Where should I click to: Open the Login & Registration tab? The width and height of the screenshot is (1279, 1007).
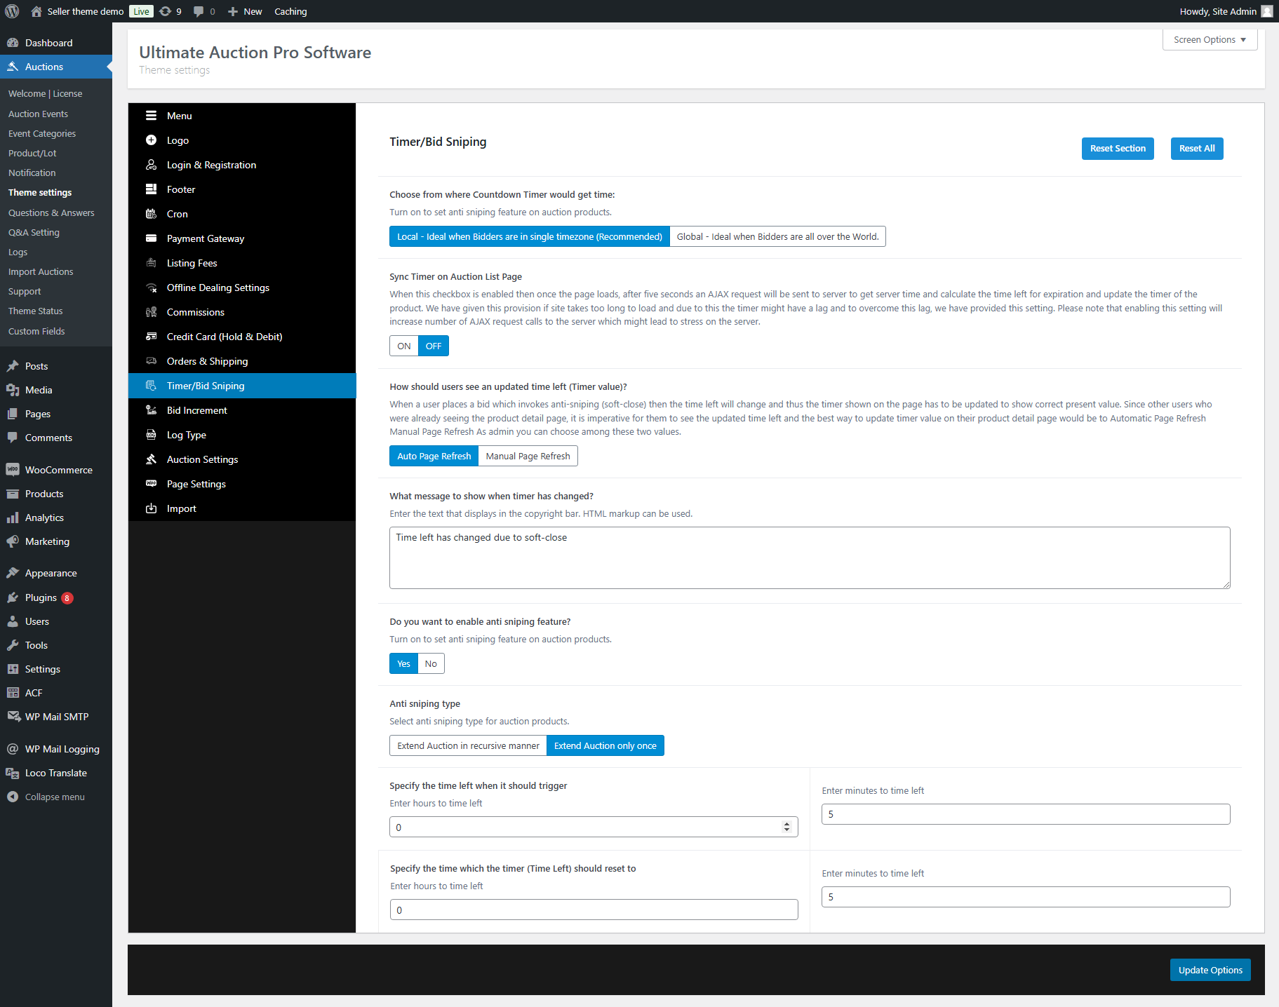pos(242,165)
